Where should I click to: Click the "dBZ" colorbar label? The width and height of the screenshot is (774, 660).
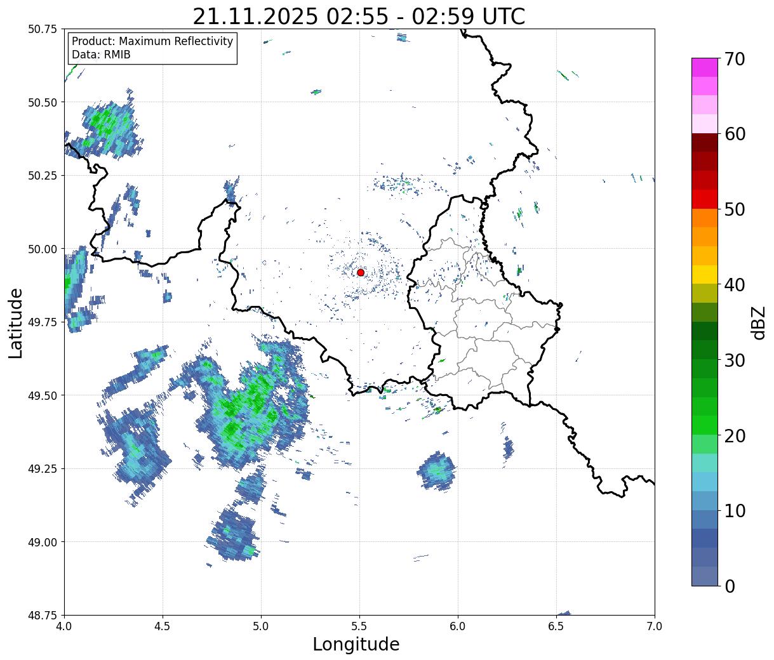click(x=757, y=322)
